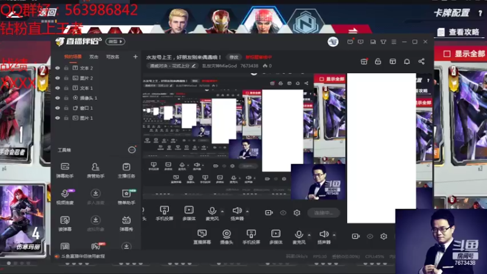Select the 文本 1 layer row
This screenshot has width=487, height=274.
coord(97,88)
